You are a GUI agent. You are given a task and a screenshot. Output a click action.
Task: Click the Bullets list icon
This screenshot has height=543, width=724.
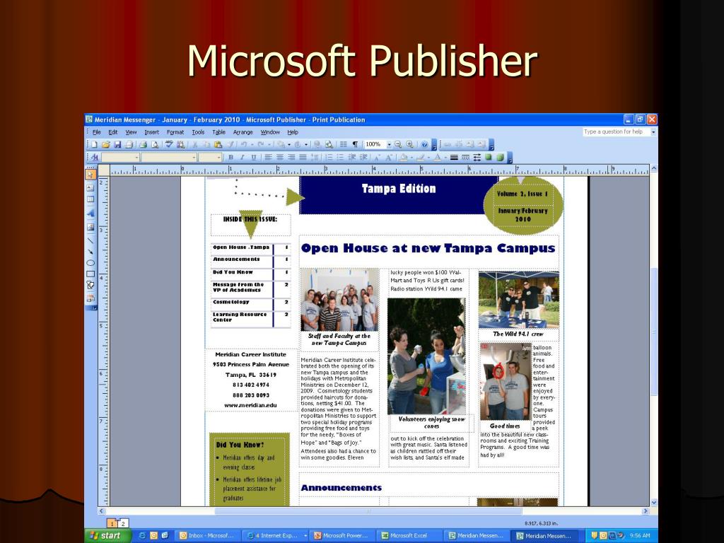click(x=340, y=158)
